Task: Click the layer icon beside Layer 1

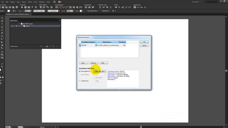Action: point(24,26)
